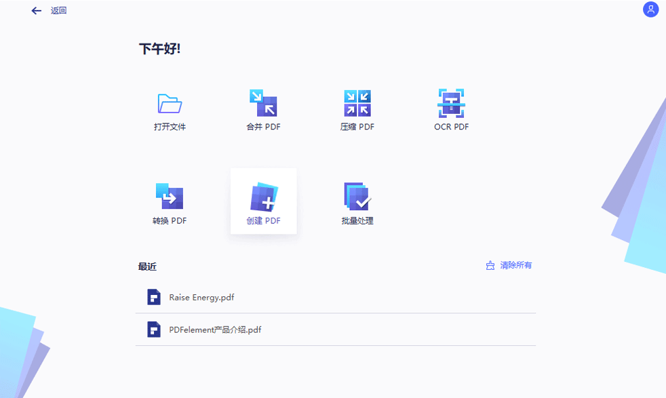Screen dimensions: 666x398
Task: Click the back arrow icon
Action: point(37,11)
